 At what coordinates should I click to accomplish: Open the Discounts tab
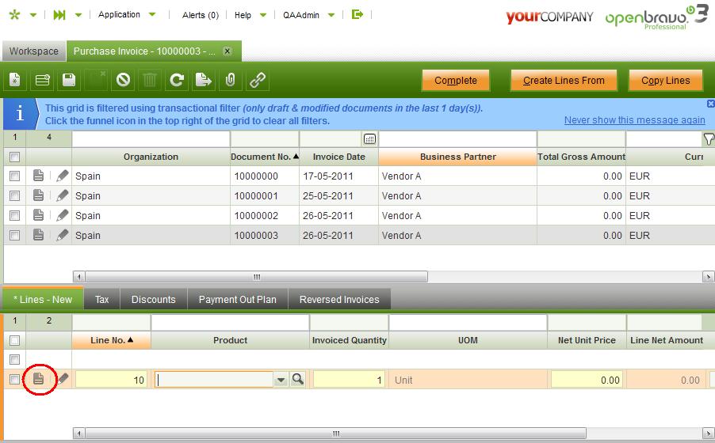point(153,300)
